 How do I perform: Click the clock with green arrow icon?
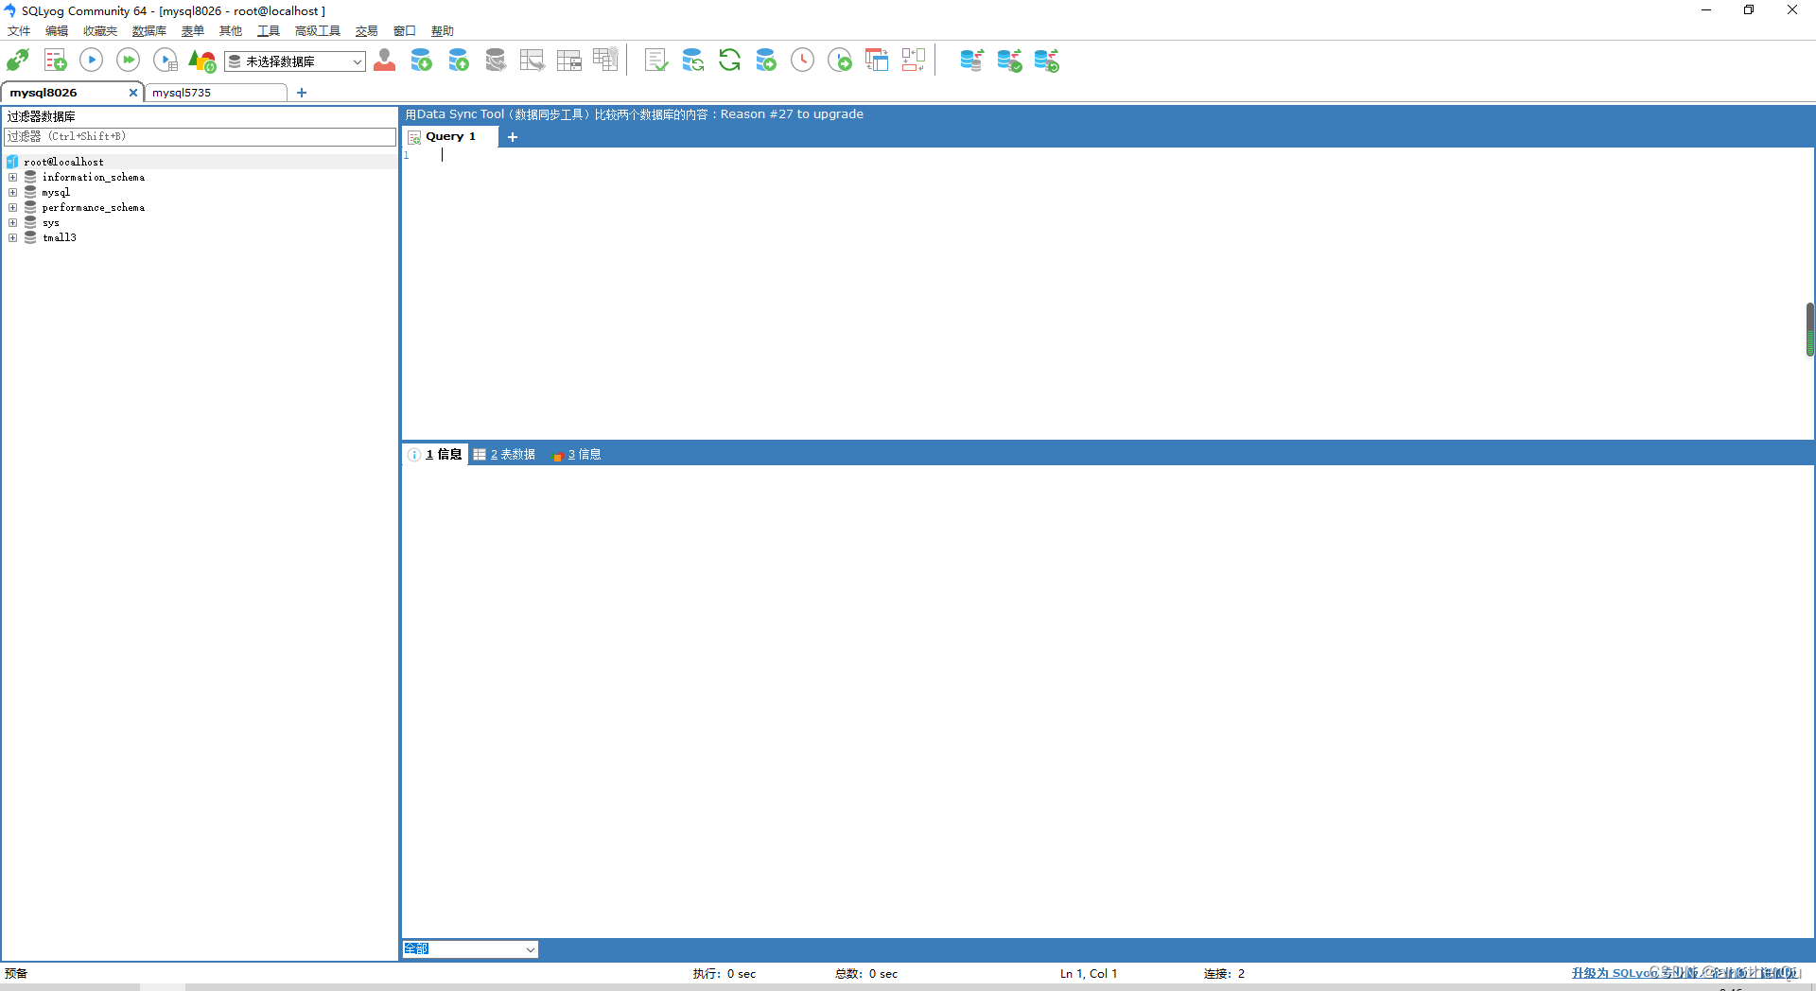point(840,61)
